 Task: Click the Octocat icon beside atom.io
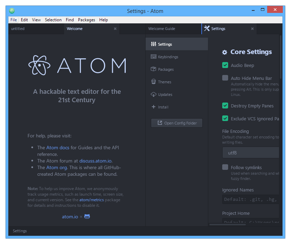(x=87, y=216)
